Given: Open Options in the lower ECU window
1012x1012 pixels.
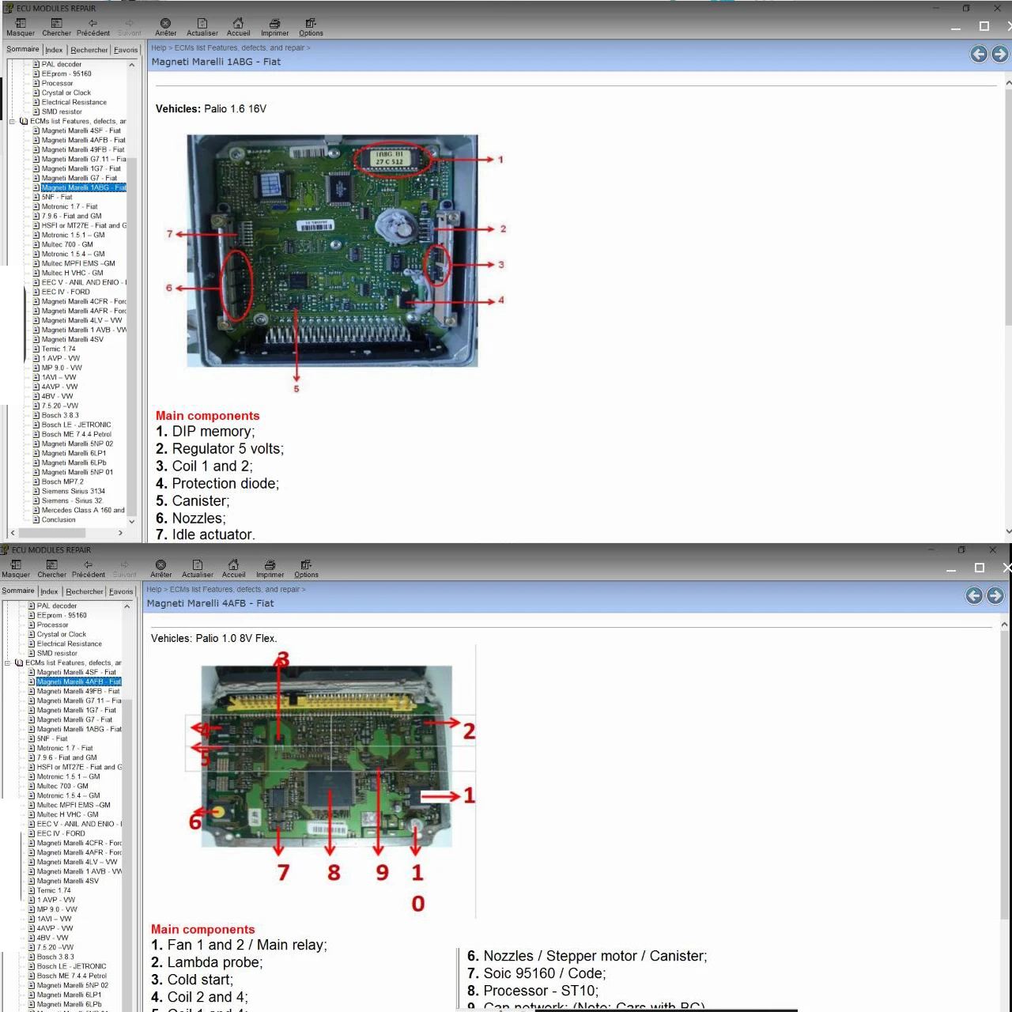Looking at the screenshot, I should 305,566.
